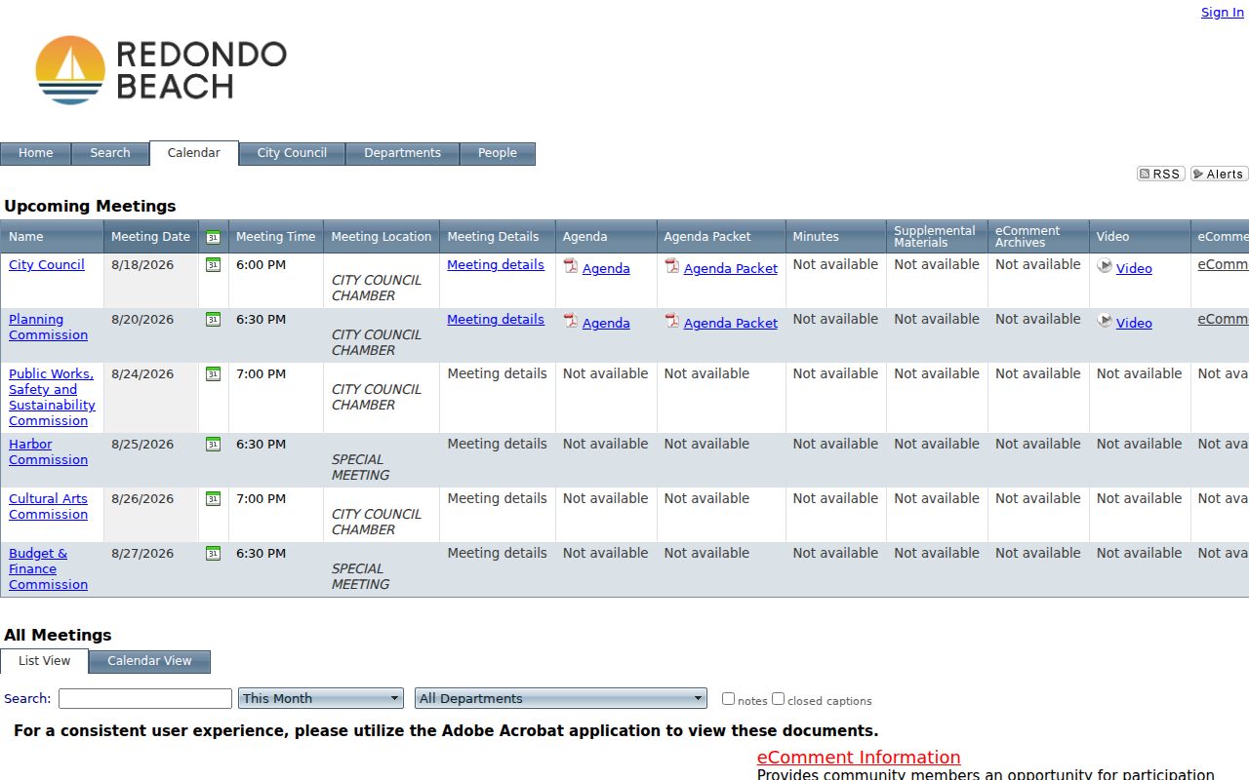The width and height of the screenshot is (1249, 780).
Task: Open City Council Agenda PDF icon
Action: click(571, 265)
